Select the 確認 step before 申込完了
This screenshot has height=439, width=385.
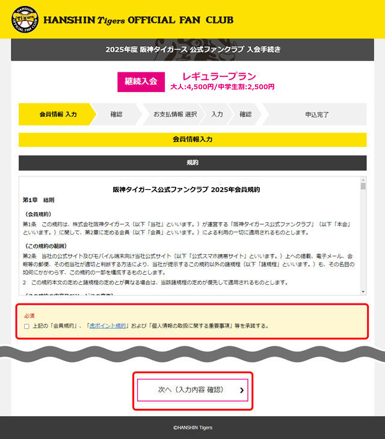tap(245, 114)
